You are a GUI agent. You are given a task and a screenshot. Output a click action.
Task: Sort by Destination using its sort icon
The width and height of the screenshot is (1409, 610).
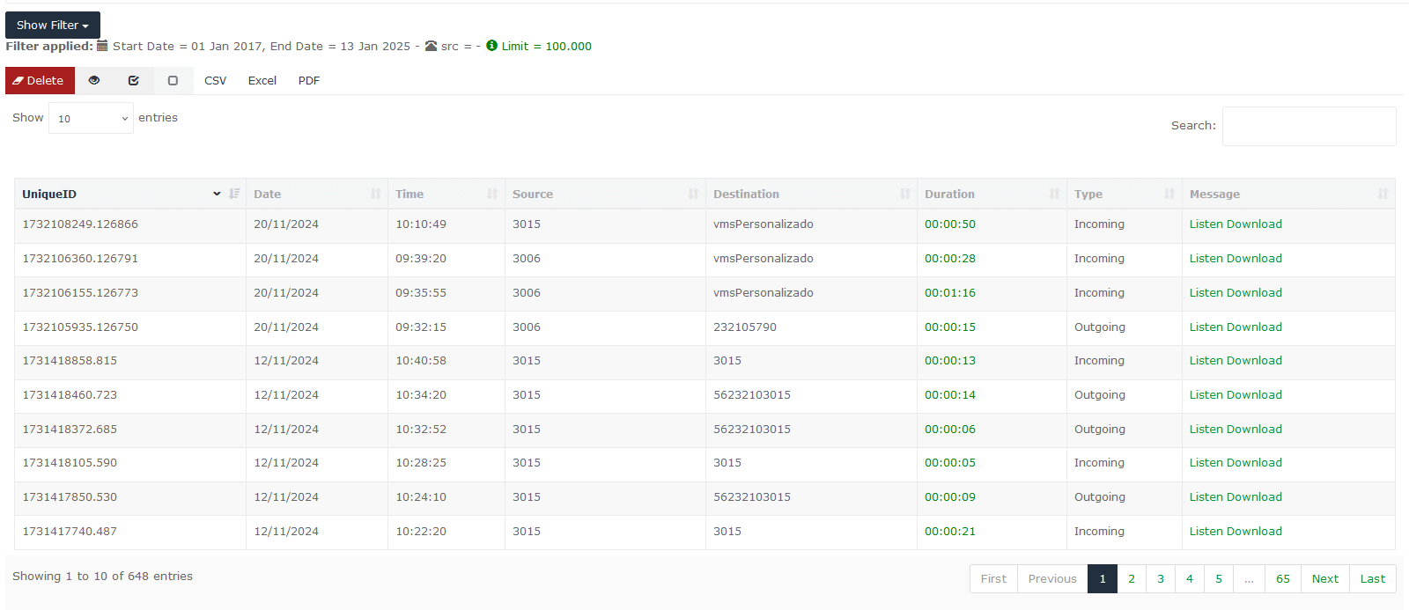904,194
